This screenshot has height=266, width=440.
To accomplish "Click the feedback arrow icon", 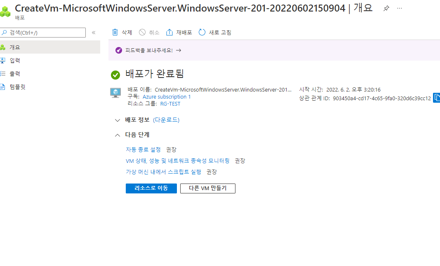I will 179,50.
